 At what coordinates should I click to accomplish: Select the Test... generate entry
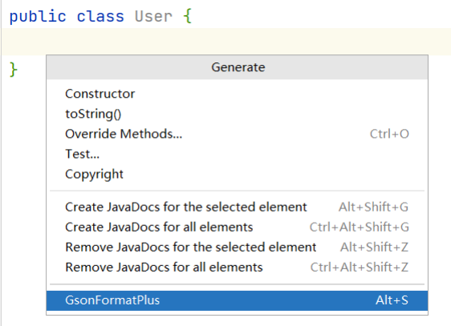click(237, 154)
